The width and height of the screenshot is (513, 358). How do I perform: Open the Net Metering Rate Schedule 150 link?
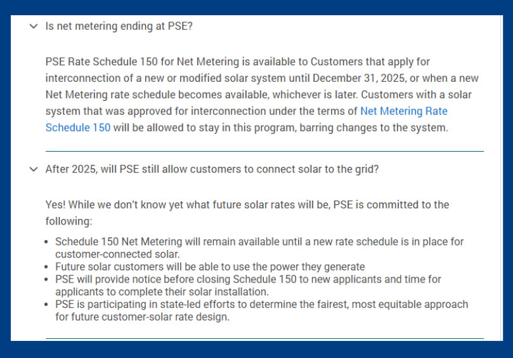click(x=403, y=111)
